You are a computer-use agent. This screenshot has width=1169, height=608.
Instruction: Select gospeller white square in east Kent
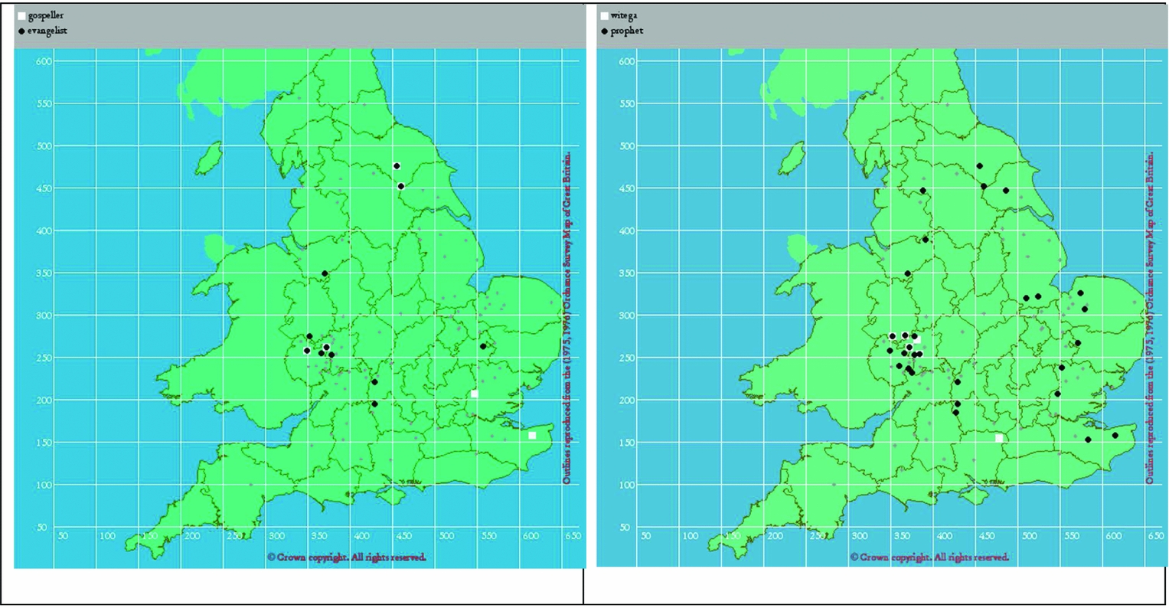click(533, 436)
